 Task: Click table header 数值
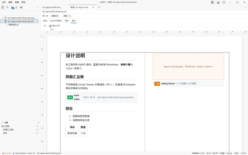tap(83, 127)
